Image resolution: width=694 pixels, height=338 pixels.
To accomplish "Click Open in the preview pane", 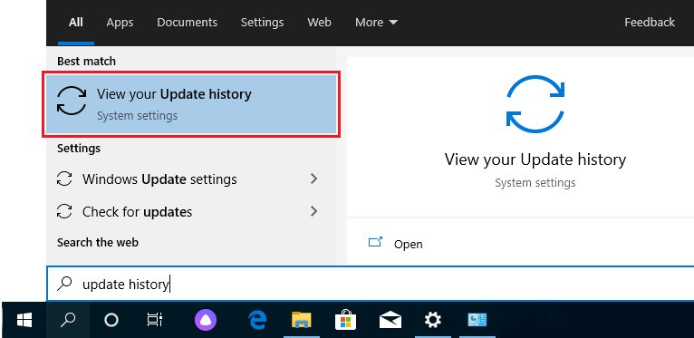I will tap(408, 244).
